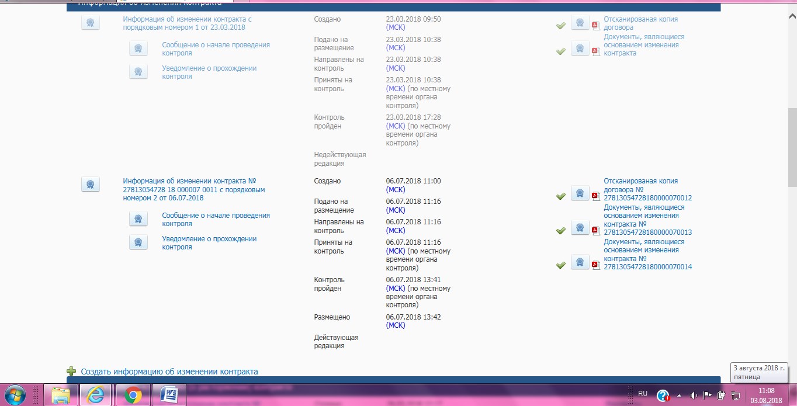Open Google Chrome from the taskbar

(133, 395)
